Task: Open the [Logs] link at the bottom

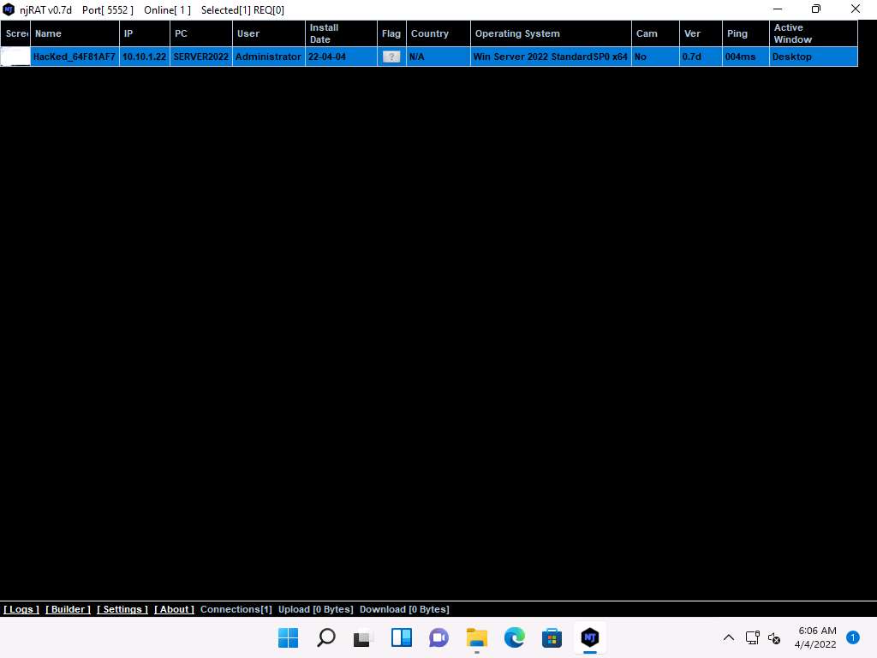Action: click(21, 609)
